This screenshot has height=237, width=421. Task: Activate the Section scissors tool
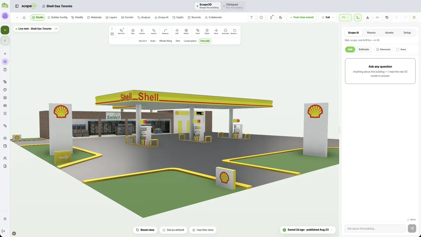[142, 31]
